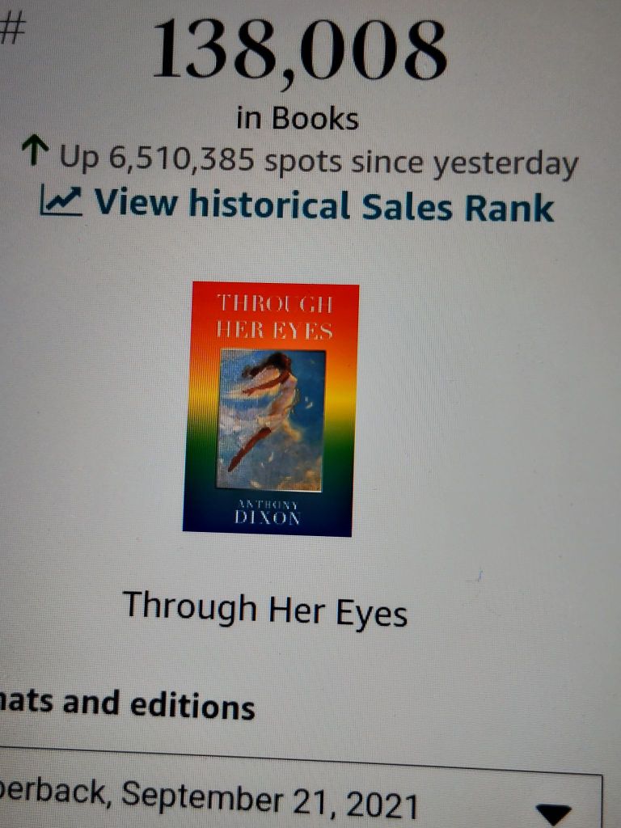The height and width of the screenshot is (828, 621).
Task: Click the 'editions' word in section heading
Action: click(x=192, y=707)
